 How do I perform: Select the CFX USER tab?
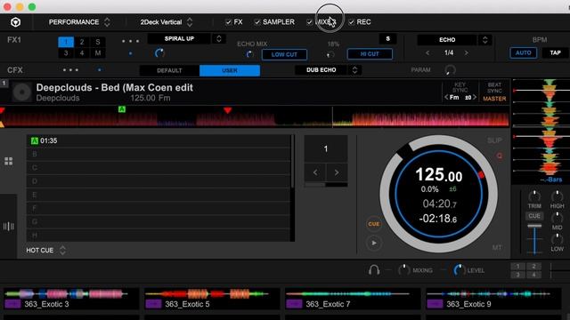230,70
